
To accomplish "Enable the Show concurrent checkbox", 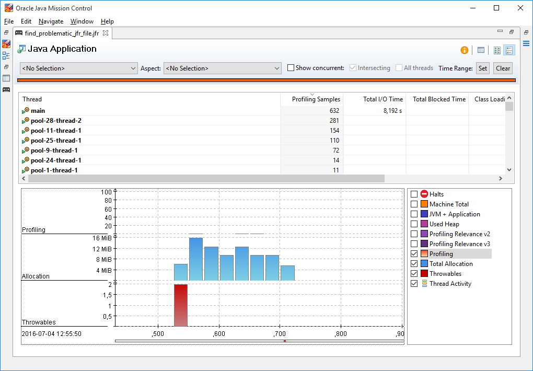I will pyautogui.click(x=291, y=68).
